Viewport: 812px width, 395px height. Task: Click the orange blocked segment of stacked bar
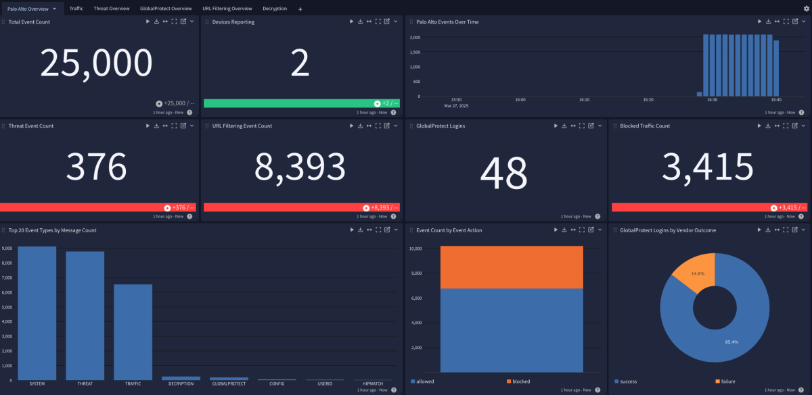[x=512, y=267]
